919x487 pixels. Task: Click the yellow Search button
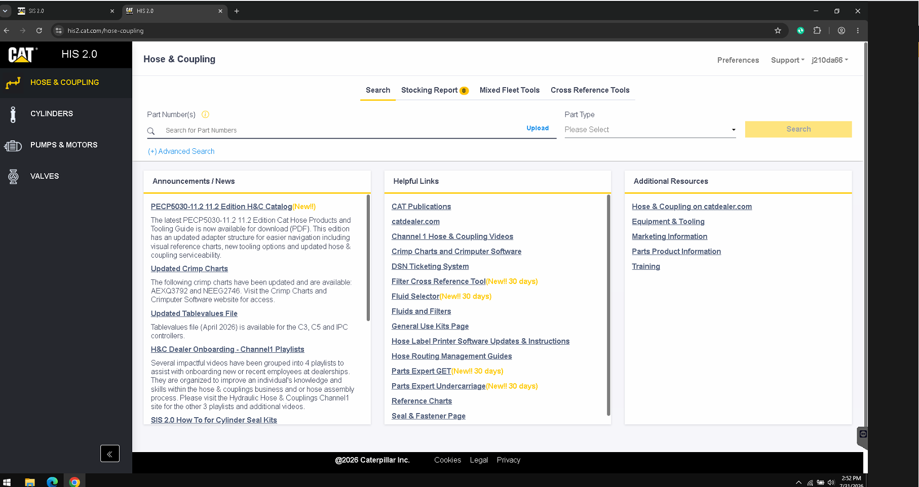coord(798,129)
